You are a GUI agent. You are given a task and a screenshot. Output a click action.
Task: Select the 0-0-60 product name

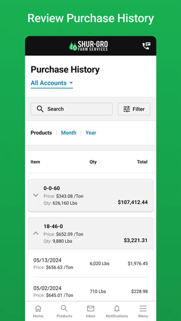pyautogui.click(x=52, y=188)
